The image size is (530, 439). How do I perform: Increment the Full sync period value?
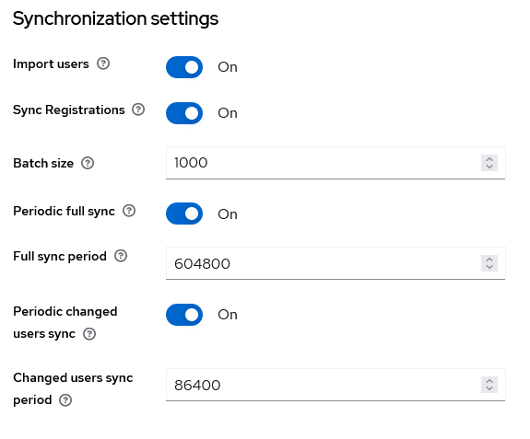click(489, 260)
